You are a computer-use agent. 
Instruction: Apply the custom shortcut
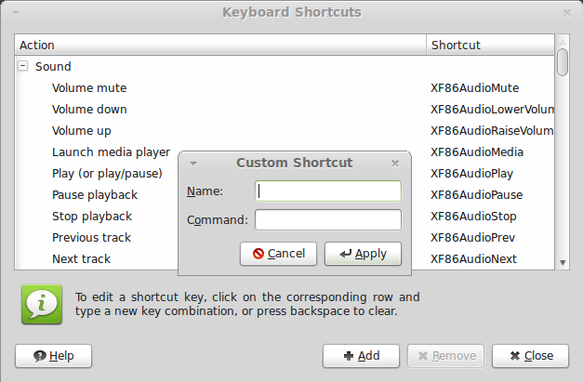363,254
